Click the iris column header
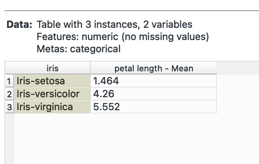 [52, 69]
